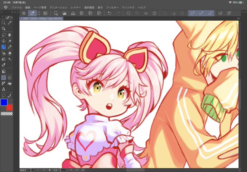Screen dimensions: 247x172
Task: Click the zoom out minus button in status bar
Action: [38, 170]
